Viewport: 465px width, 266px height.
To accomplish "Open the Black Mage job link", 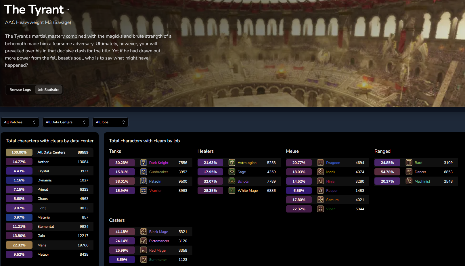I will point(159,232).
